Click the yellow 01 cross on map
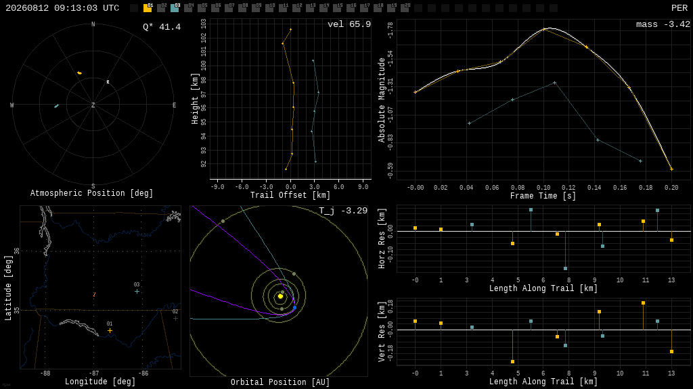 [x=110, y=330]
